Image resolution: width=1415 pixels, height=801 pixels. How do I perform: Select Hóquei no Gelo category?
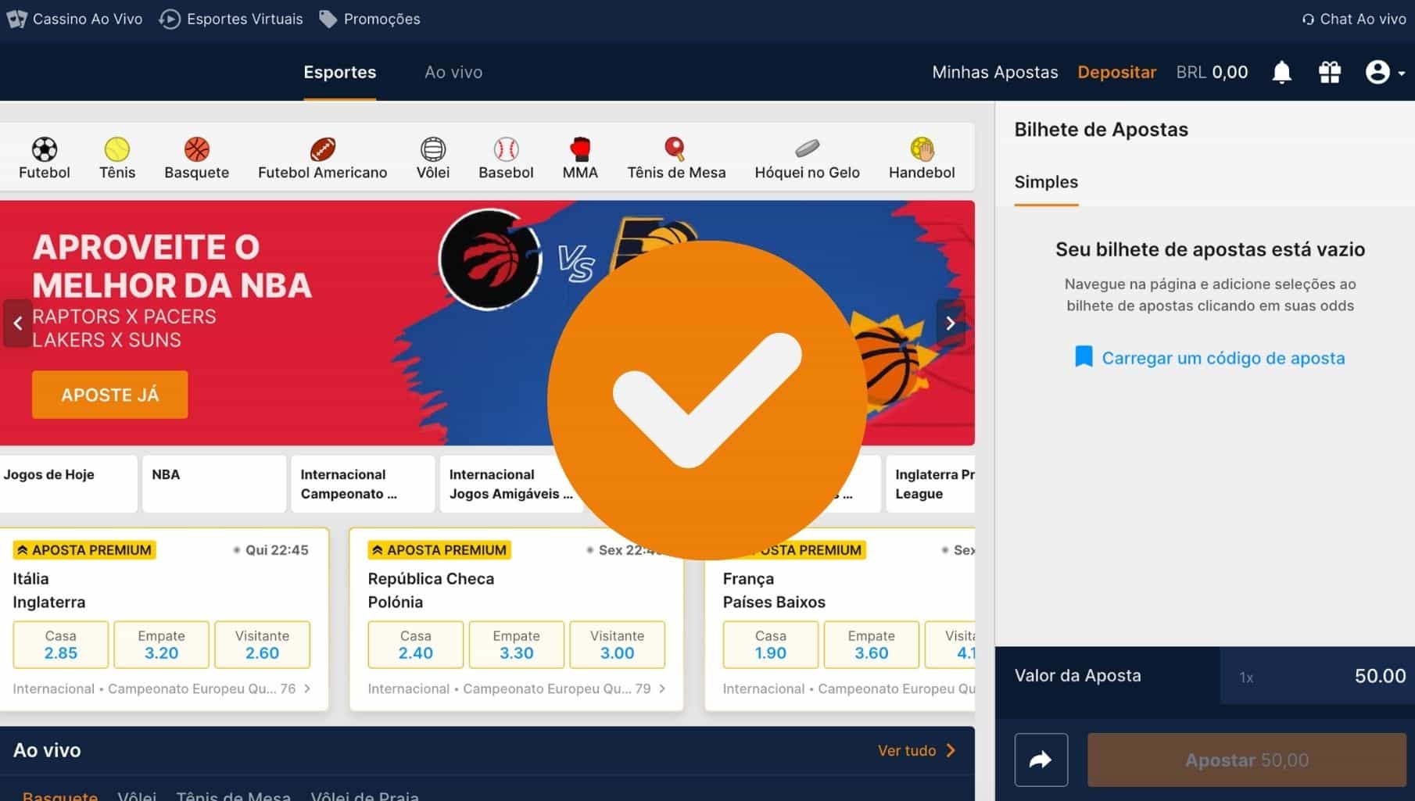click(x=807, y=159)
